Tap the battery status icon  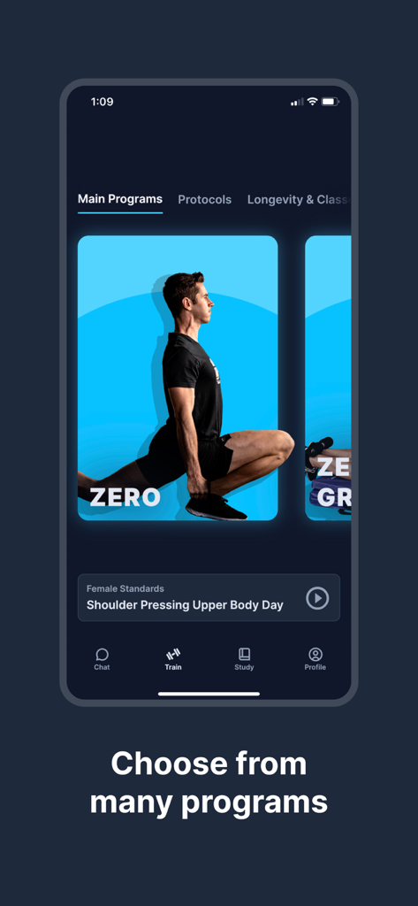(x=330, y=102)
